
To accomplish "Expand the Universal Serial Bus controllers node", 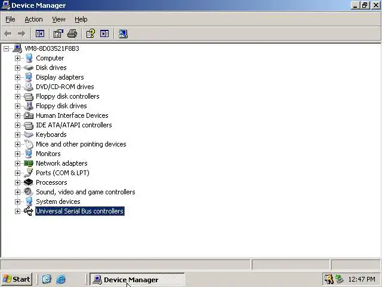I will pos(17,211).
